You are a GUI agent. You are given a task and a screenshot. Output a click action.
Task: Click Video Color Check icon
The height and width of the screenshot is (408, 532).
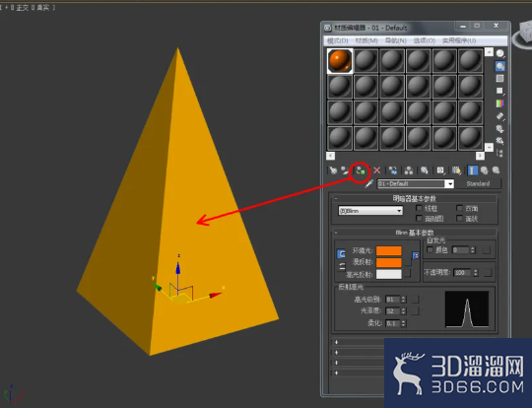[500, 103]
